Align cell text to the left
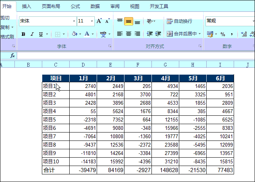 120,34
